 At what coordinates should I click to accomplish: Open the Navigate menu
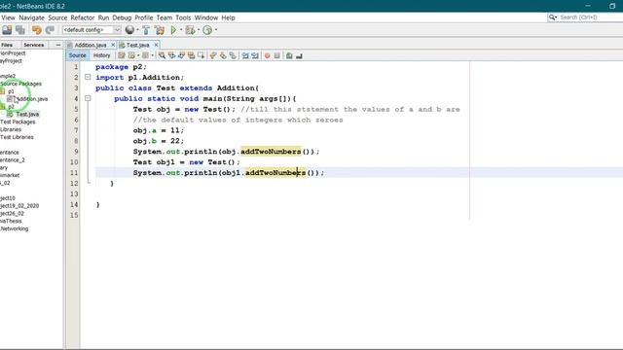point(31,17)
